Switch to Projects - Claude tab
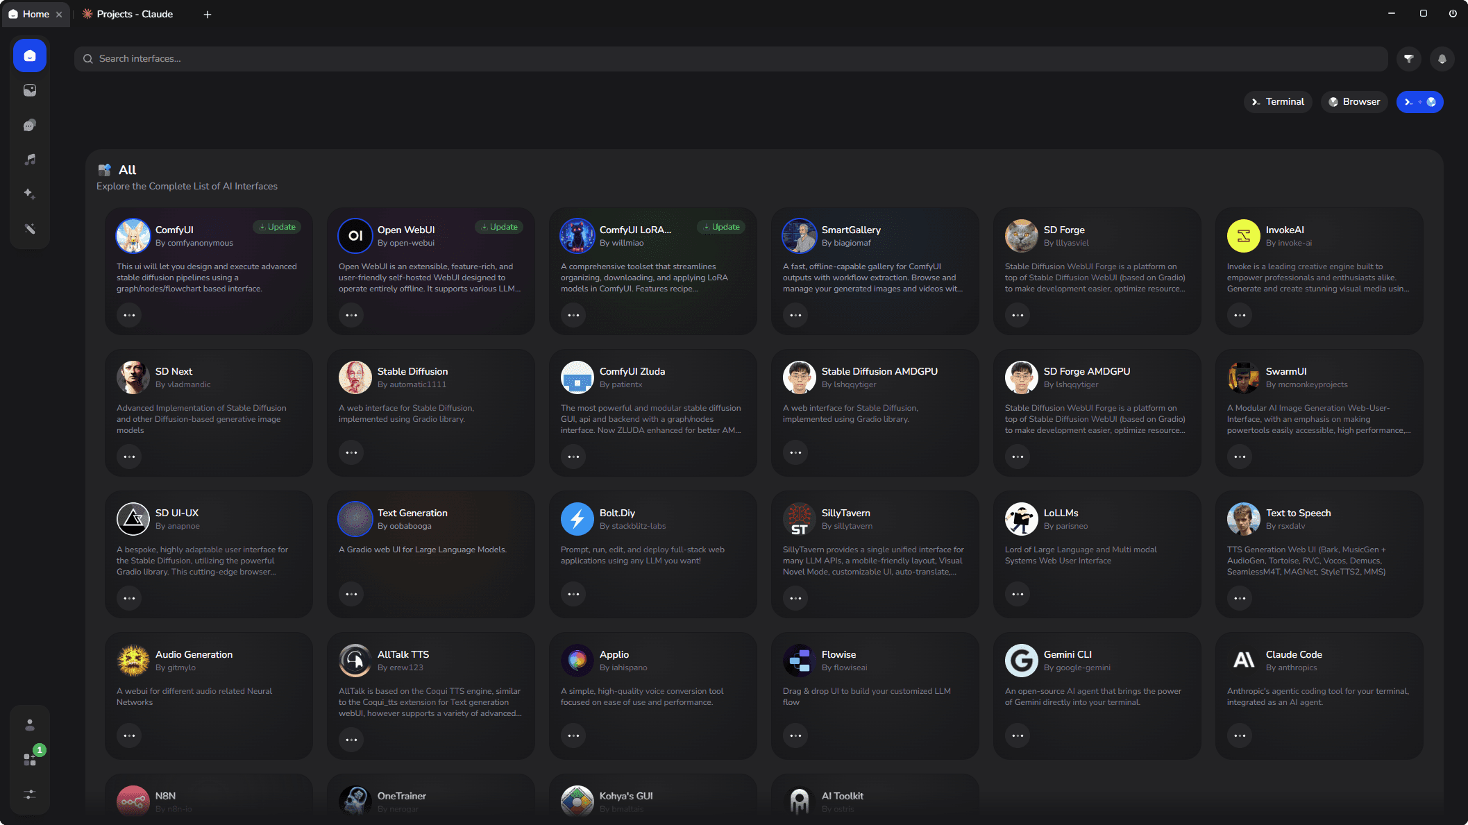Image resolution: width=1468 pixels, height=825 pixels. [x=128, y=14]
